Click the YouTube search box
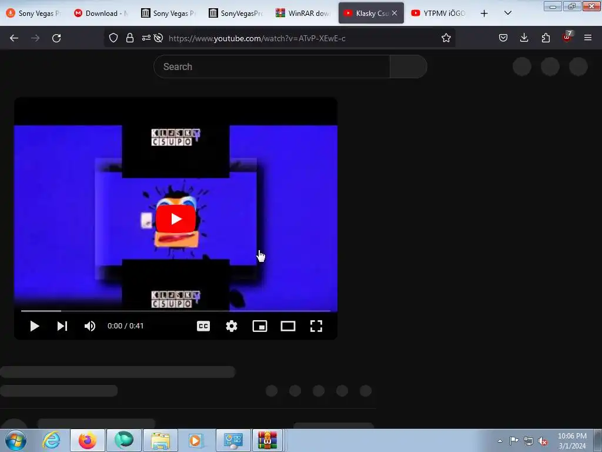Viewport: 602px width, 452px height. pyautogui.click(x=272, y=67)
